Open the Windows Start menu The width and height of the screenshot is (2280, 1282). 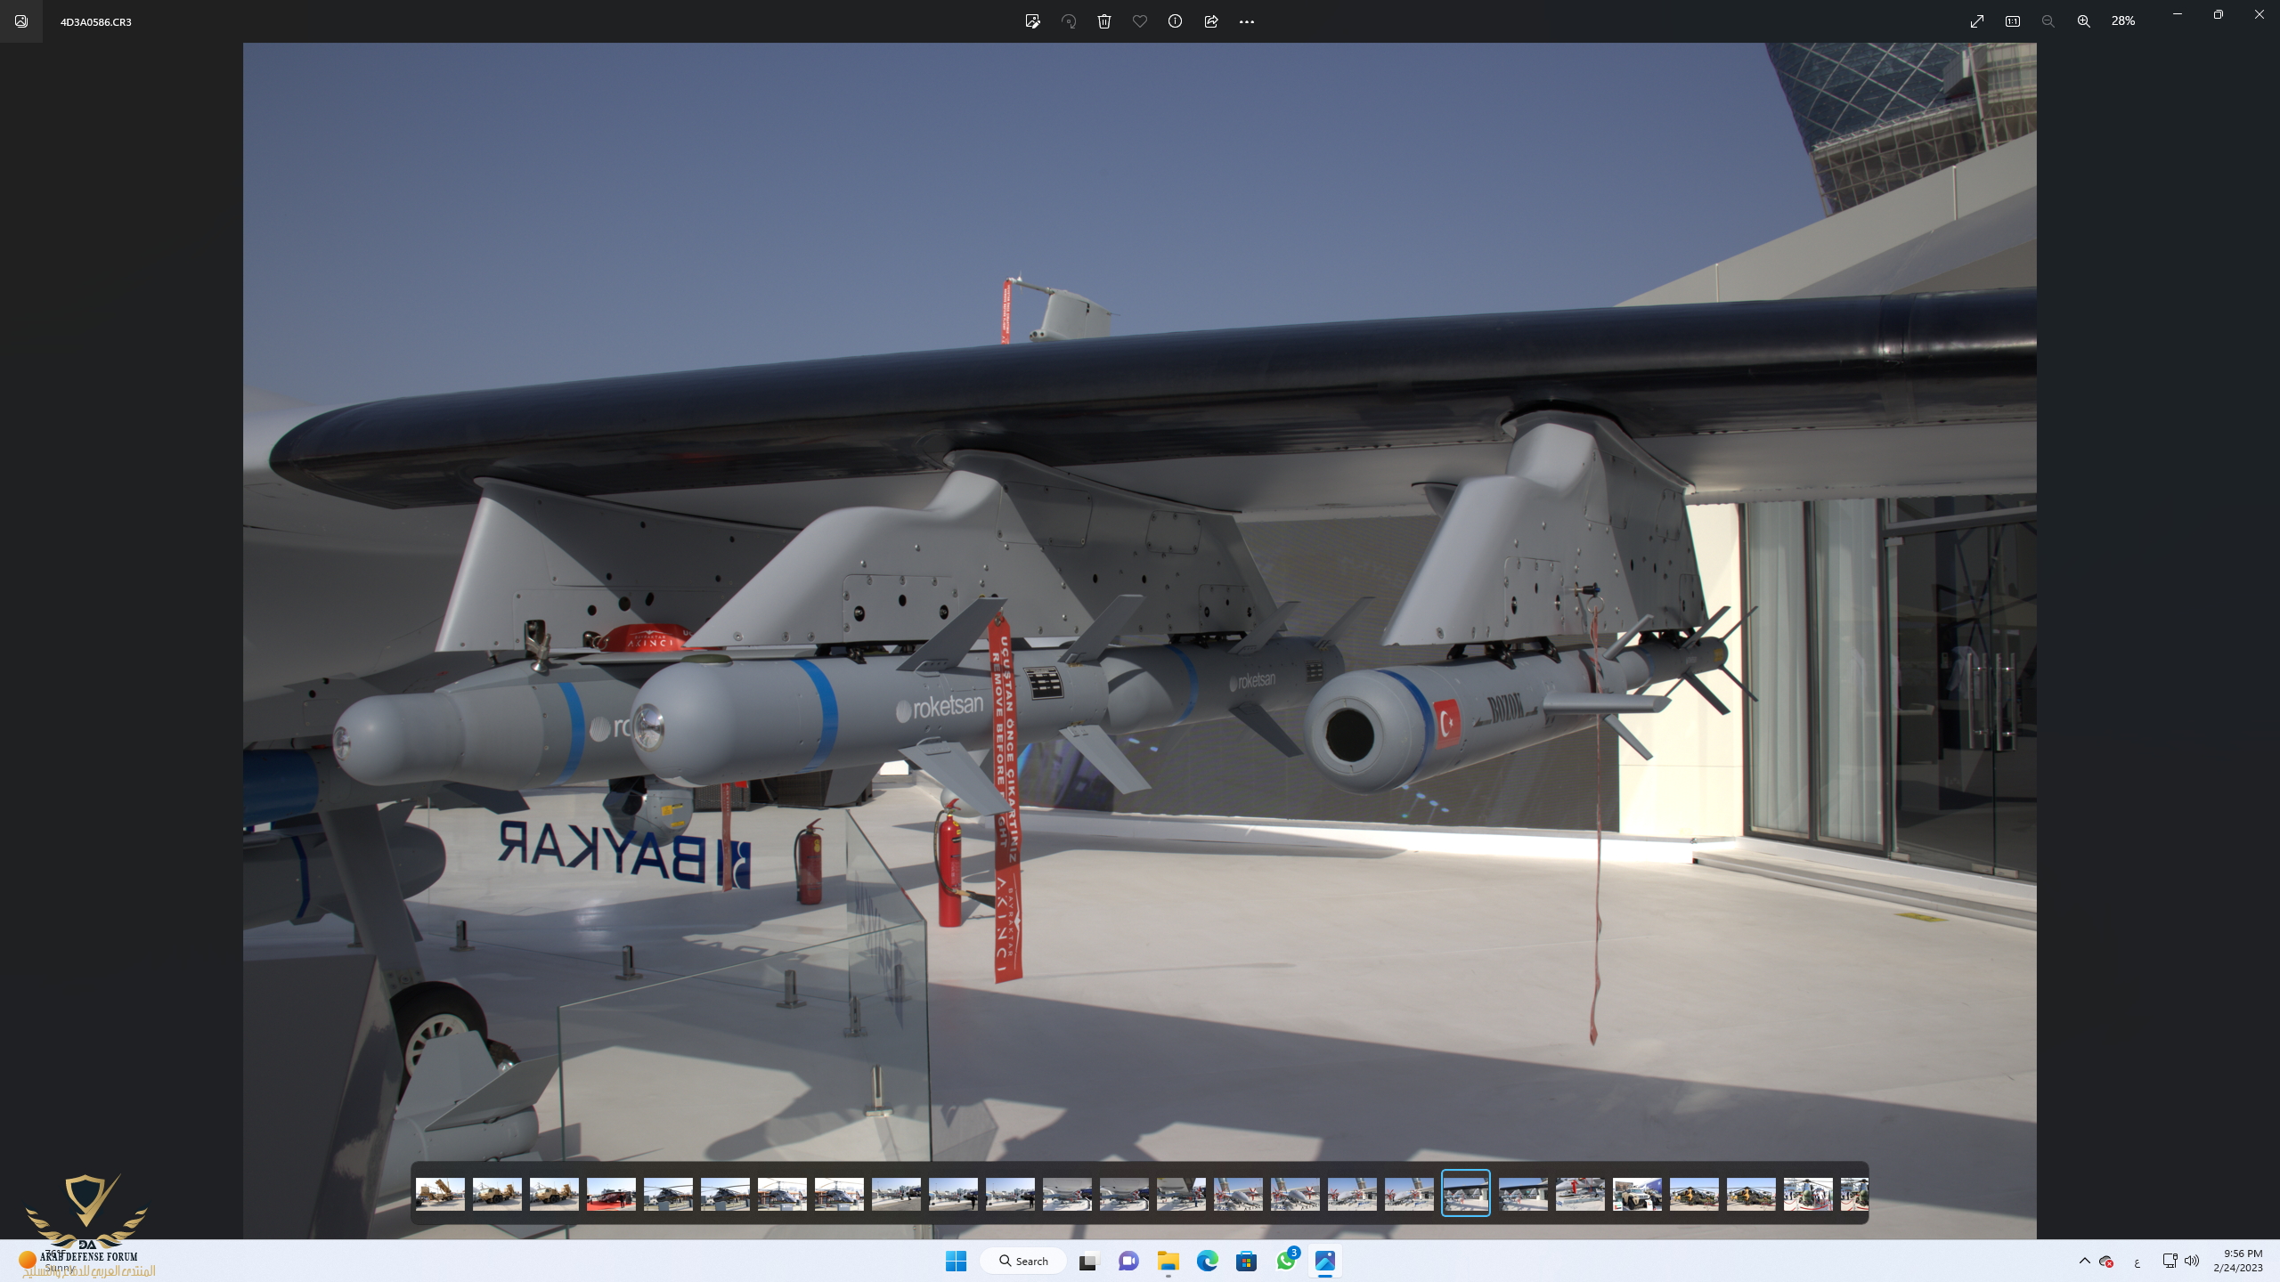click(x=957, y=1261)
